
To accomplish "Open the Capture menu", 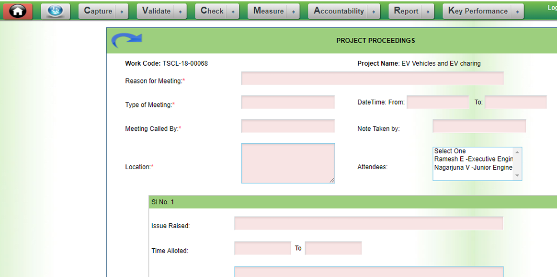I will click(98, 11).
